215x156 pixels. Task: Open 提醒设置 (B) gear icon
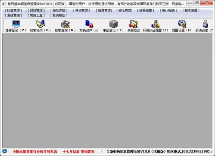(x=182, y=24)
